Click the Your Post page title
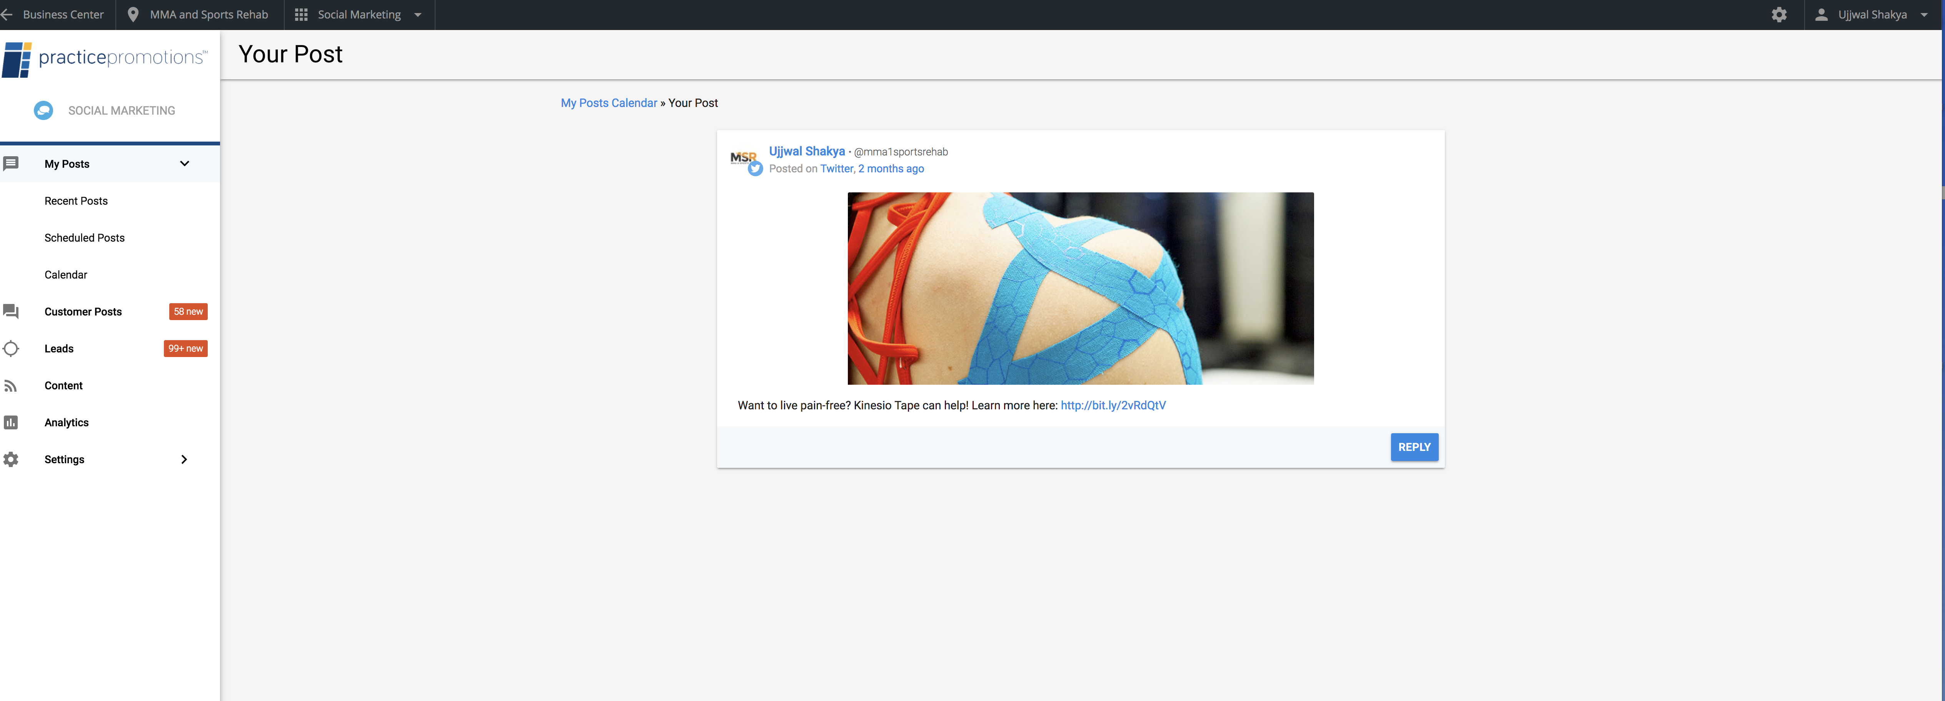This screenshot has width=1945, height=701. tap(290, 54)
